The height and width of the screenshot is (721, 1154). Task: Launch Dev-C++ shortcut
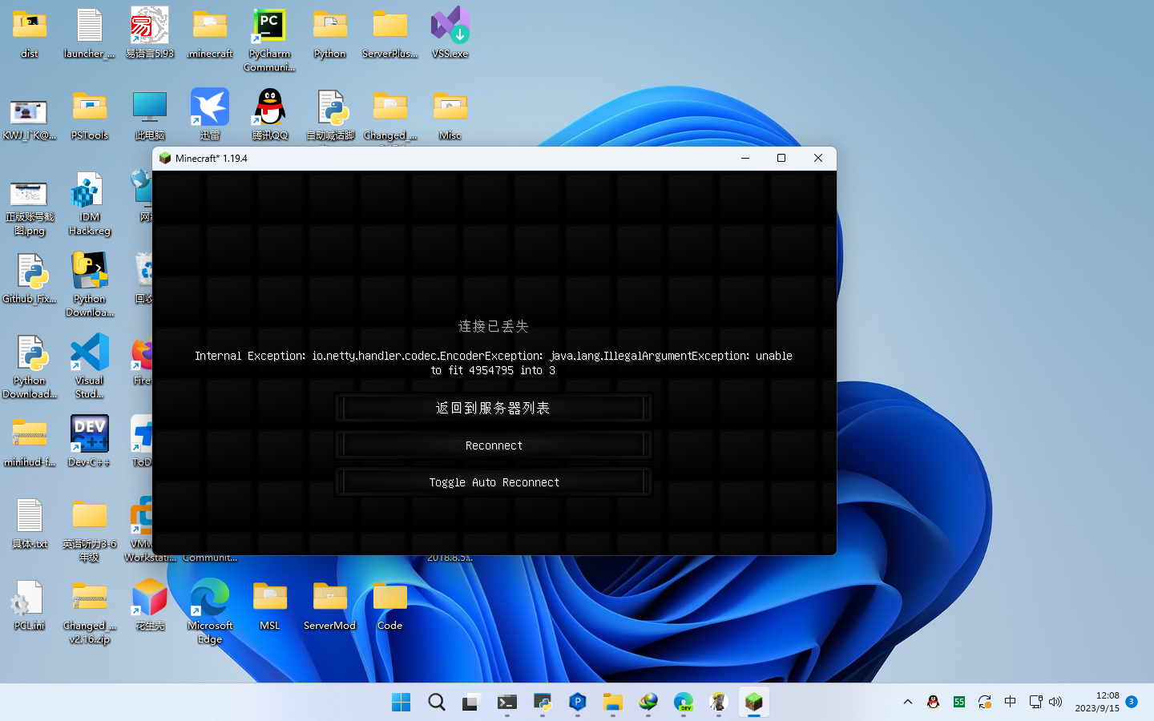[90, 441]
